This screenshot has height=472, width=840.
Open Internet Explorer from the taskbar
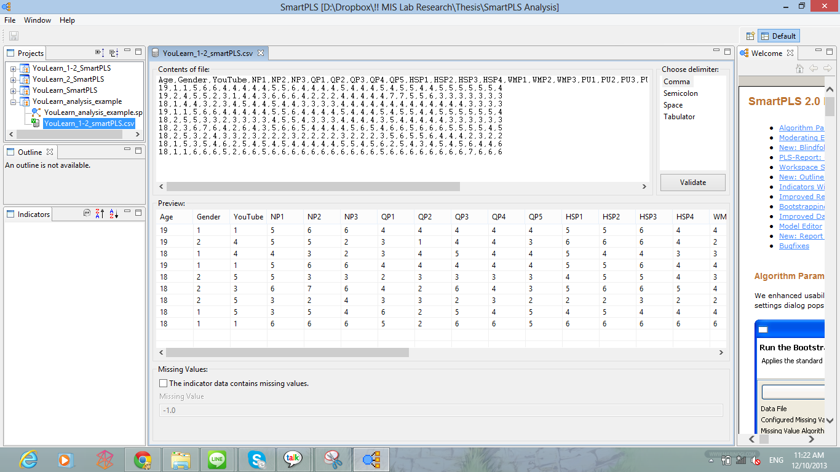(x=28, y=459)
